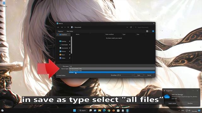This screenshot has height=113, width=202.
Task: Launch Firefox from taskbar
Action: pyautogui.click(x=114, y=110)
